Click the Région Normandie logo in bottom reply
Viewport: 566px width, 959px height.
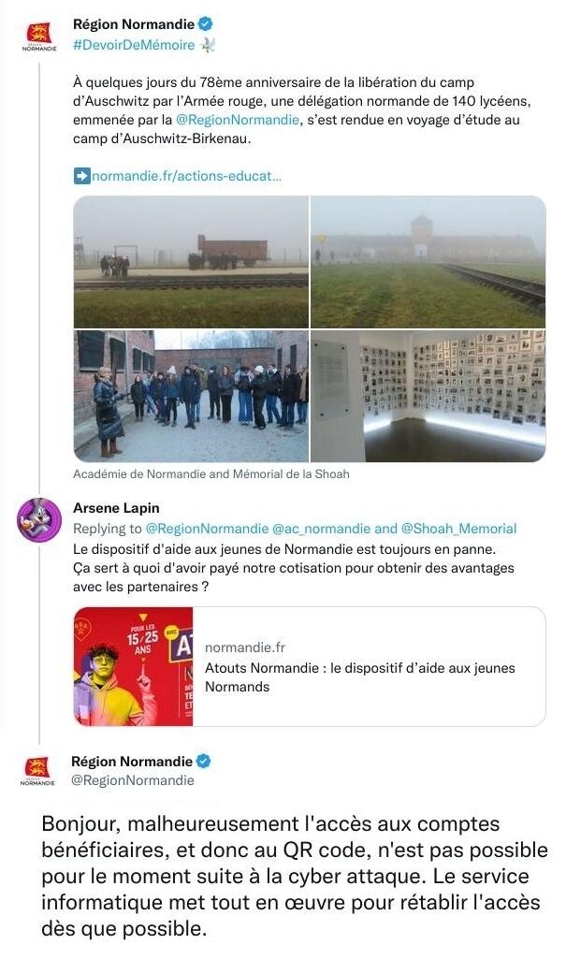point(37,771)
